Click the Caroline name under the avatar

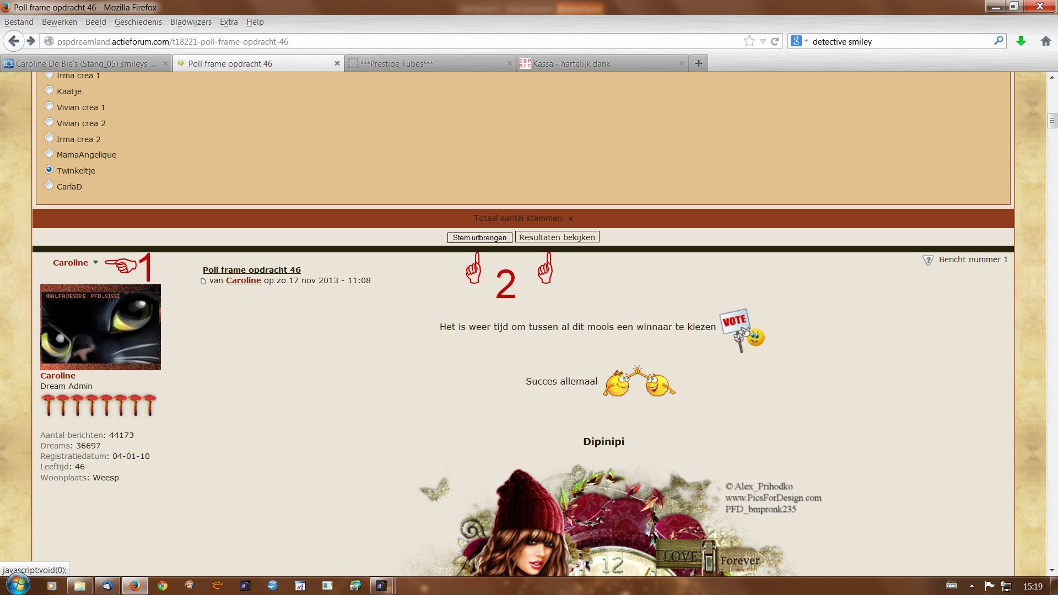58,376
